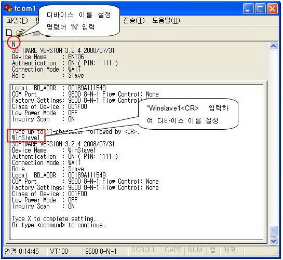Screen dimensions: 283x260
Task: Click the NUM indicator in status bar
Action: [195, 250]
